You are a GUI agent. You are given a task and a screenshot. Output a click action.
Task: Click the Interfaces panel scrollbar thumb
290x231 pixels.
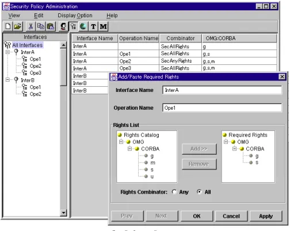click(63, 67)
